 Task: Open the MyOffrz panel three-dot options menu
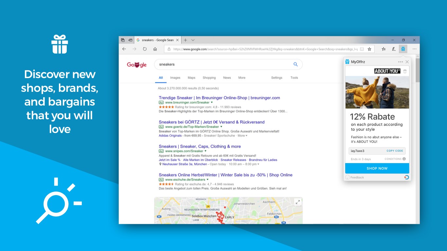401,62
